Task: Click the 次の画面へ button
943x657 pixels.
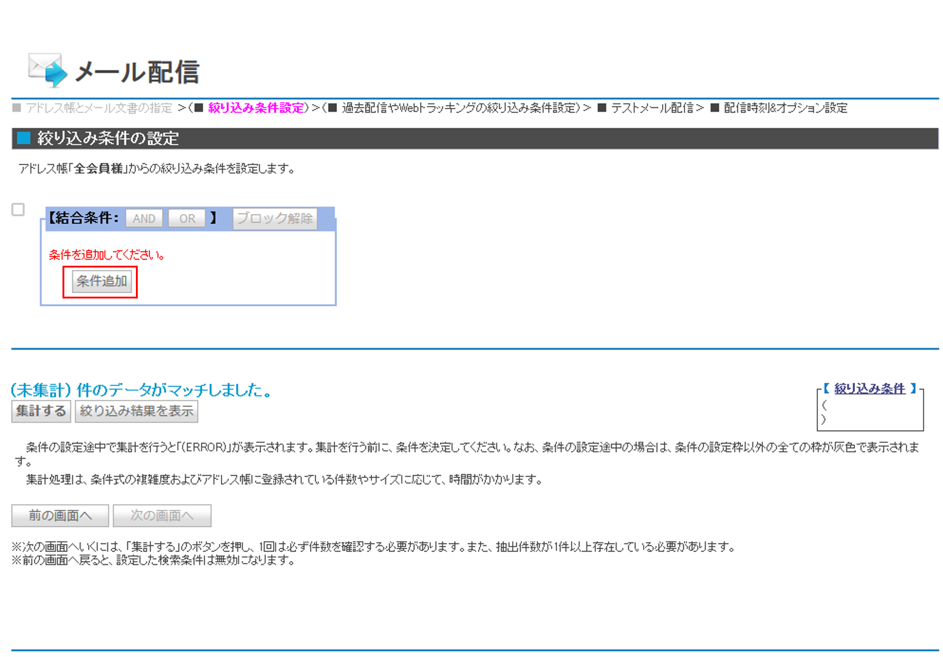Action: [x=161, y=515]
